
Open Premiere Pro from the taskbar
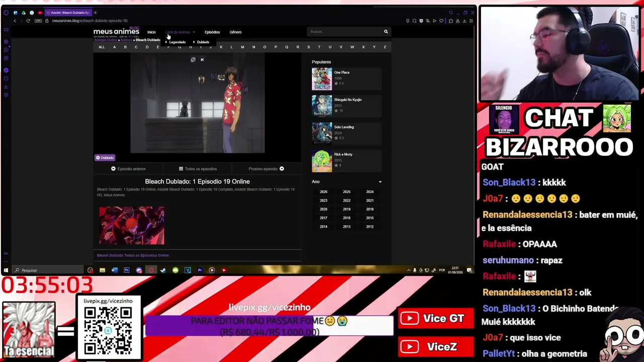click(x=200, y=270)
